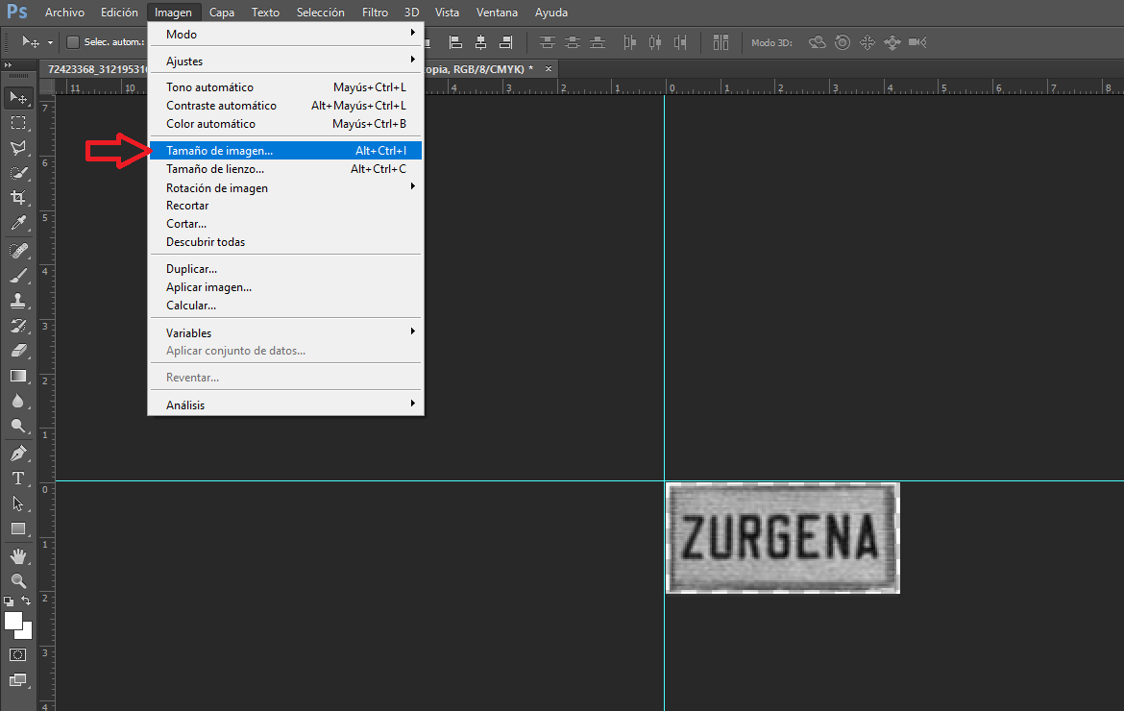This screenshot has width=1124, height=711.
Task: Select the Eyedropper tool
Action: [x=18, y=223]
